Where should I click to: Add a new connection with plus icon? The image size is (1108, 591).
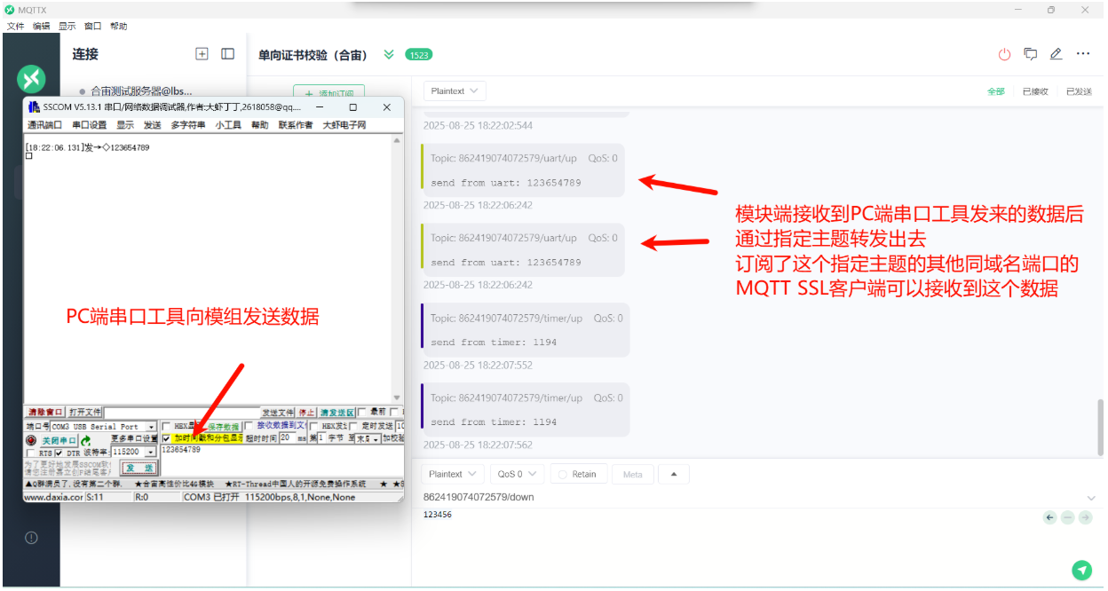click(202, 54)
